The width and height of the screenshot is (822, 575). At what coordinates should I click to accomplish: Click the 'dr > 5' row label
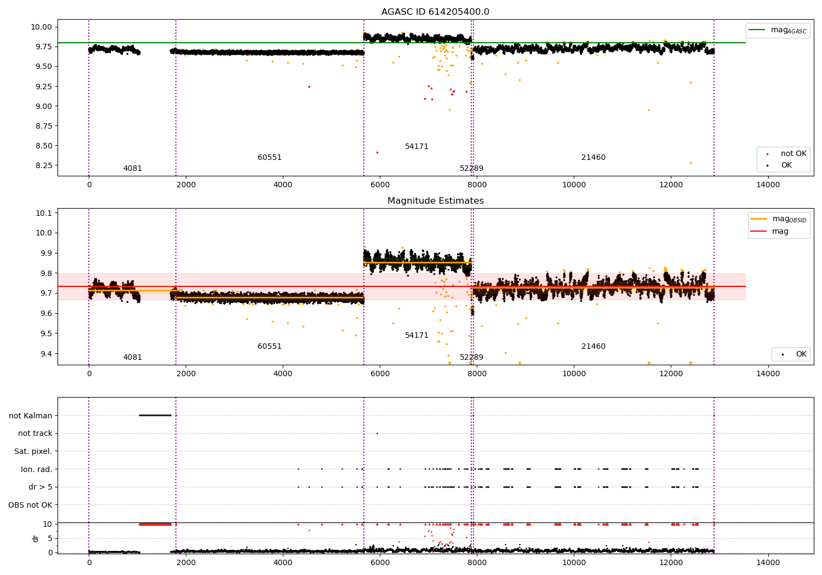click(40, 487)
